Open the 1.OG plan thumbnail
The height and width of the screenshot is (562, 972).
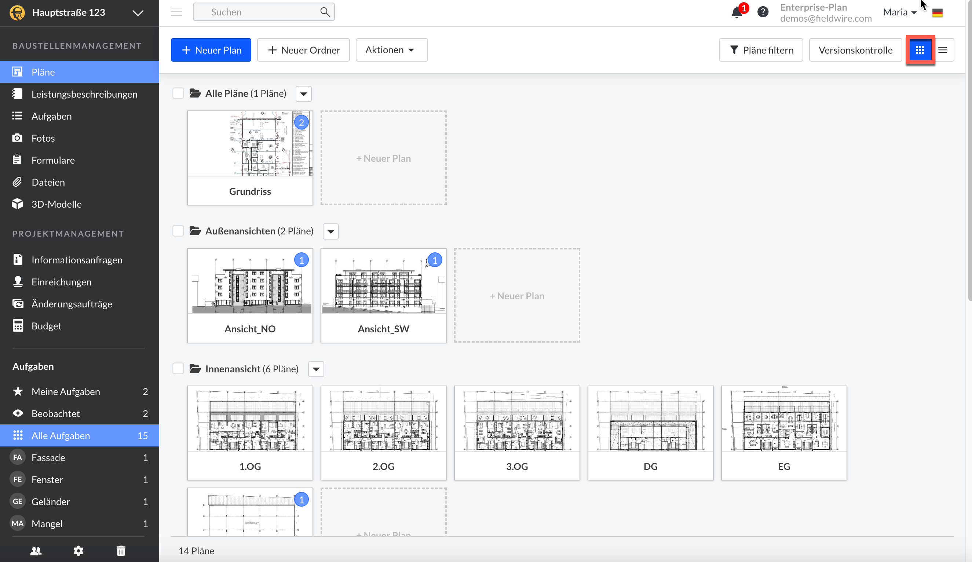pyautogui.click(x=250, y=433)
